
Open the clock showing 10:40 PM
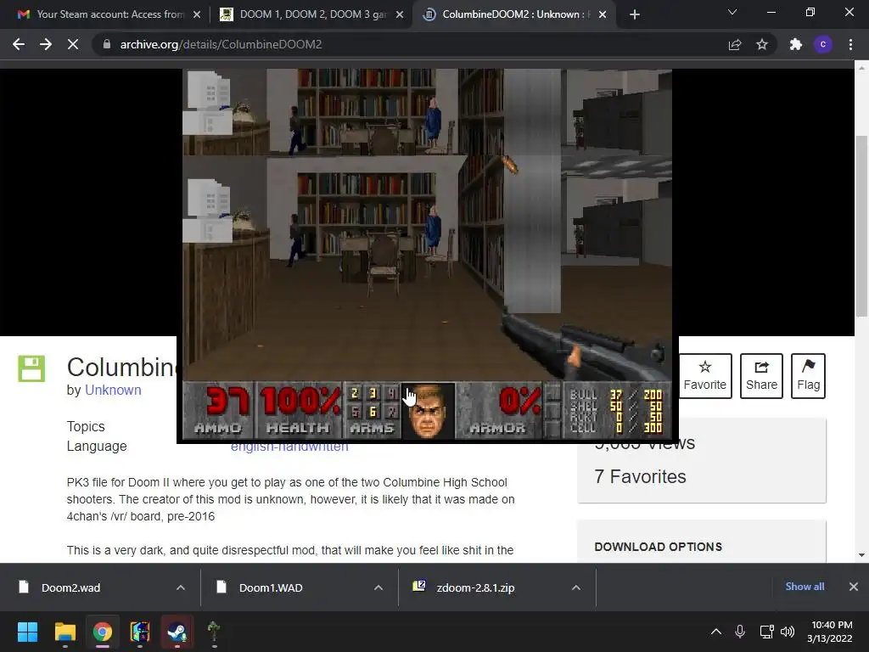(x=830, y=632)
